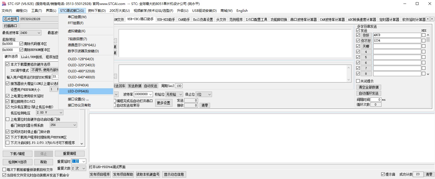Click the 清空全部数据 button

[369, 87]
